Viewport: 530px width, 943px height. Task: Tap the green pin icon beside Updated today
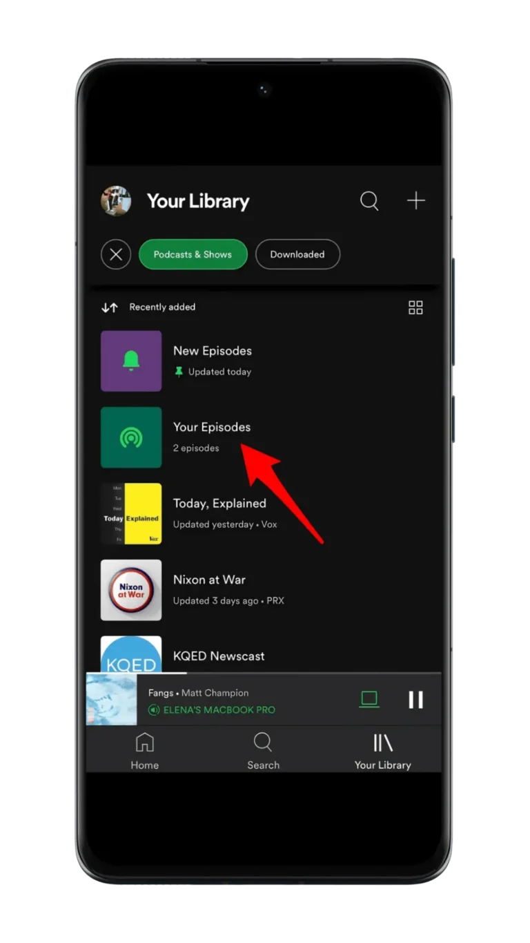coord(179,372)
